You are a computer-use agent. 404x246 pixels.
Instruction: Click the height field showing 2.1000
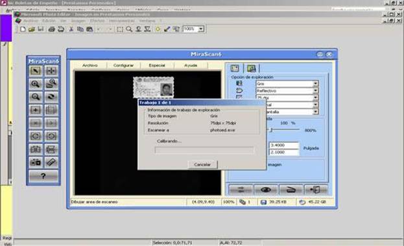[x=283, y=152]
